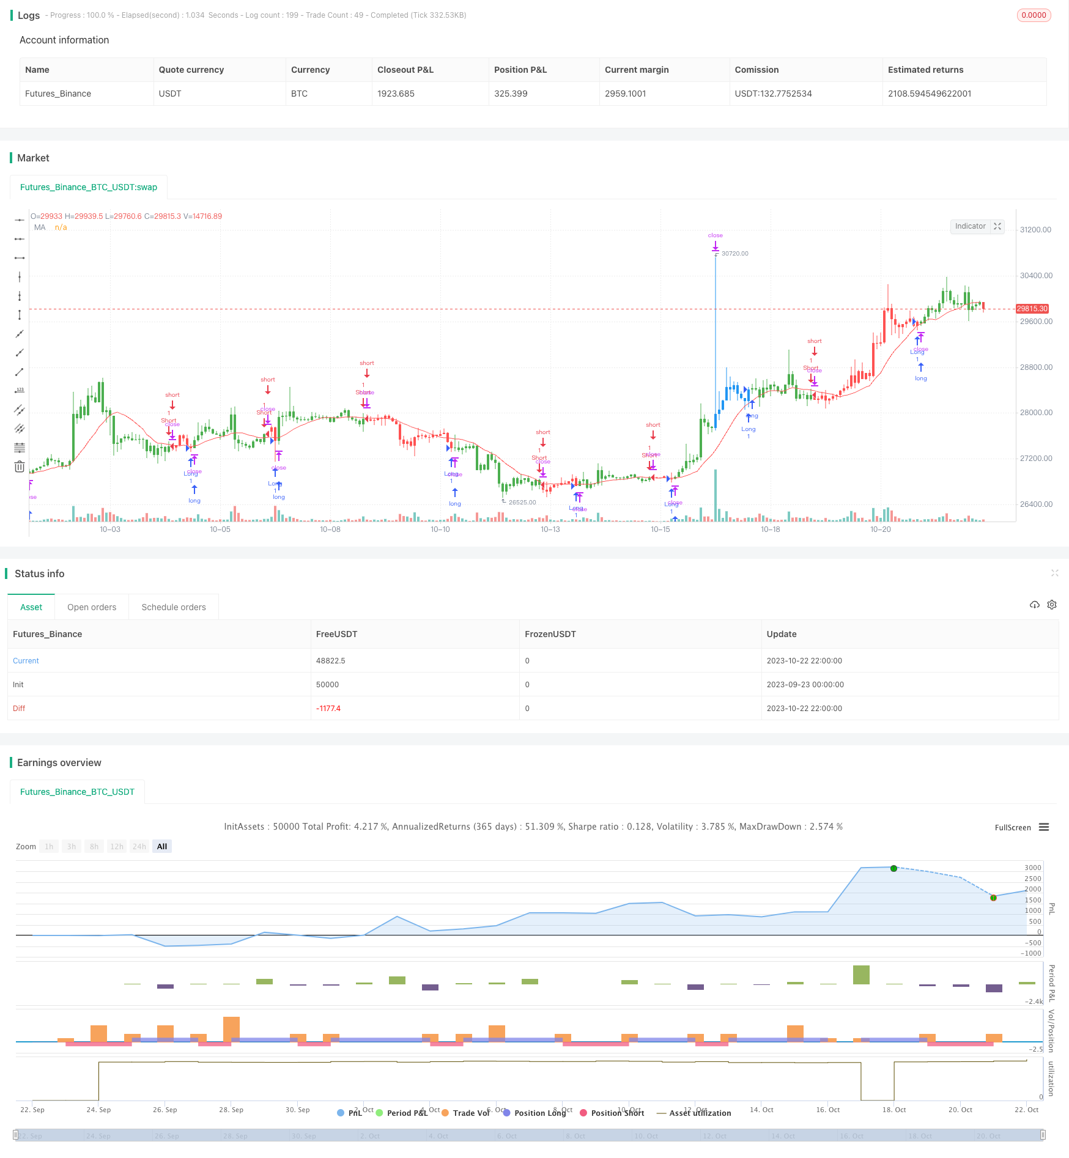Screen dimensions: 1069x1158
Task: Click the 30720.00 high price label
Action: tap(734, 253)
